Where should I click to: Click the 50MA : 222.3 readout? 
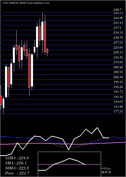17,168
